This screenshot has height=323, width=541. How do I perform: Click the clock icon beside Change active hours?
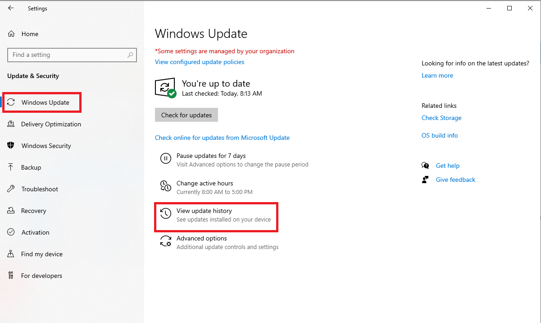point(166,186)
